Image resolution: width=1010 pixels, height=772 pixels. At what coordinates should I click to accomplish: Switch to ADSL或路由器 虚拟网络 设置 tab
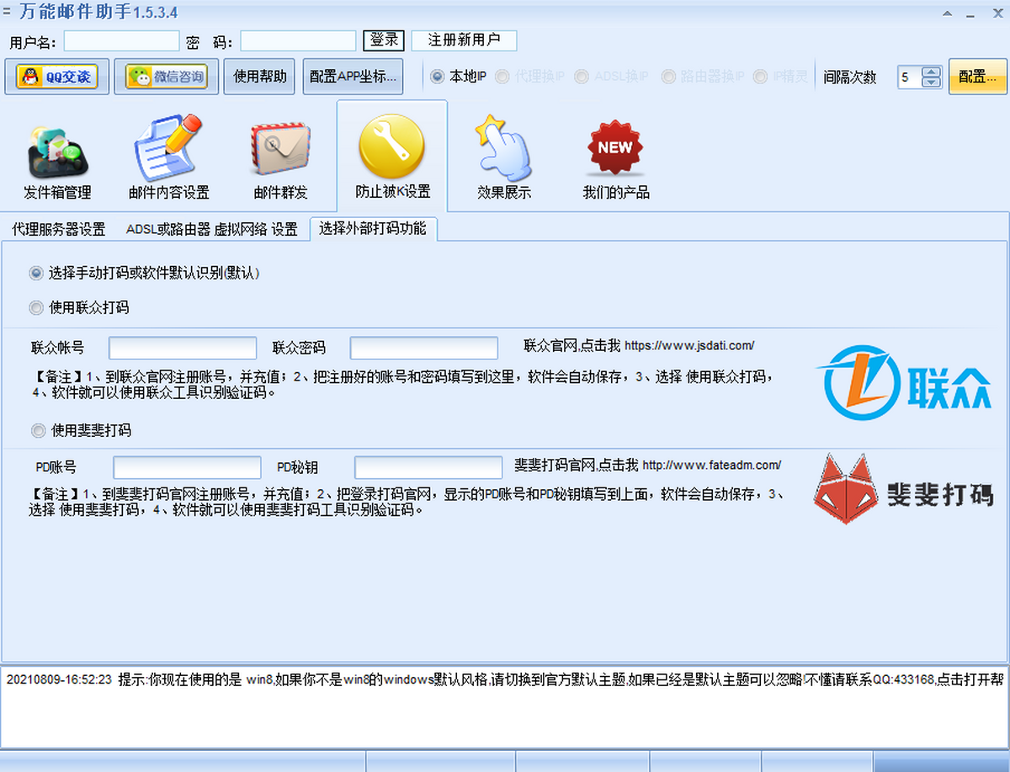[211, 229]
